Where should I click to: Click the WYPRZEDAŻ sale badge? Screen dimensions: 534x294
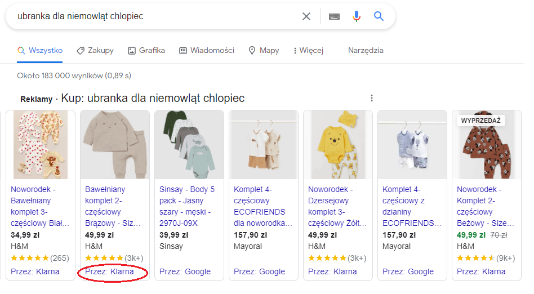pyautogui.click(x=481, y=121)
